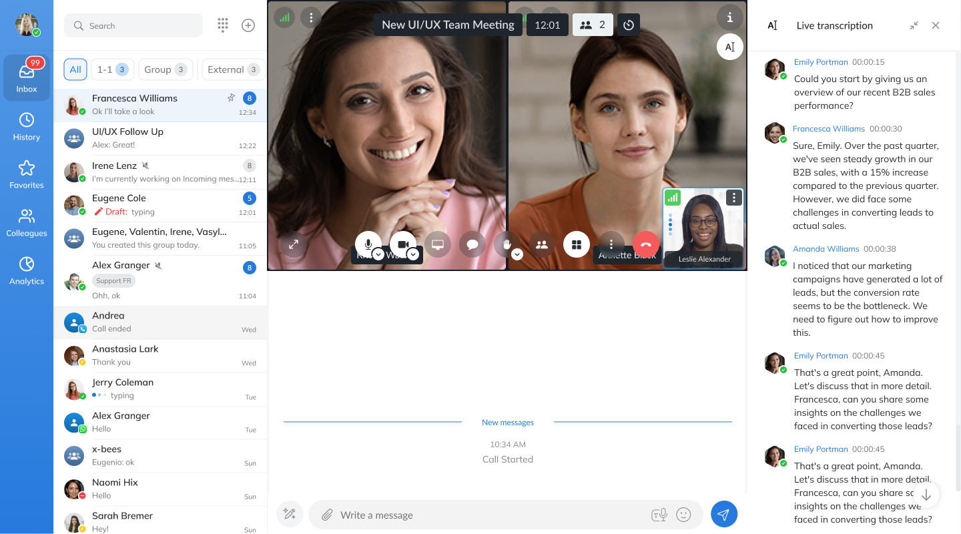Mute the microphone in call controls

(x=367, y=244)
